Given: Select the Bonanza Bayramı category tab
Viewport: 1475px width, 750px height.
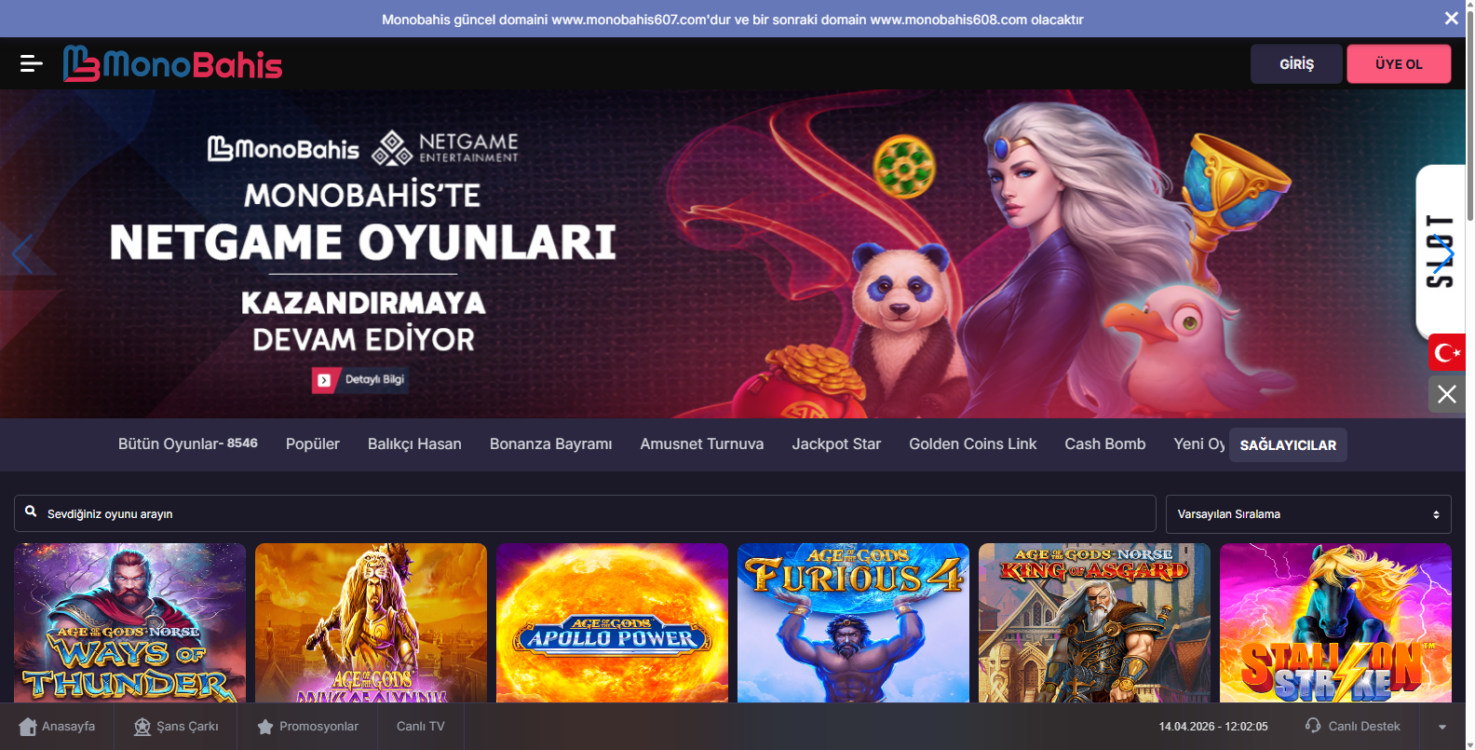Looking at the screenshot, I should pyautogui.click(x=551, y=443).
